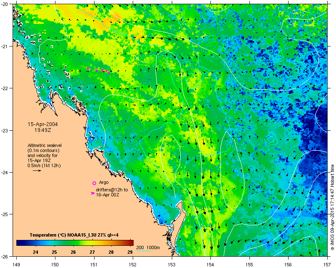The width and height of the screenshot is (336, 268).
Task: Click longitude axis label 155
Action: [x=249, y=265]
